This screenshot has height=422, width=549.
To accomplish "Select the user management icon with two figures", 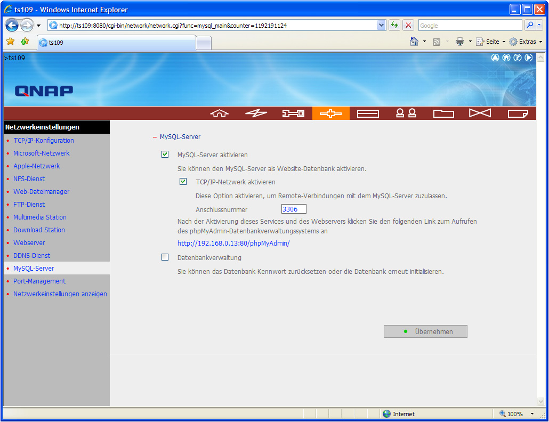I will coord(406,113).
